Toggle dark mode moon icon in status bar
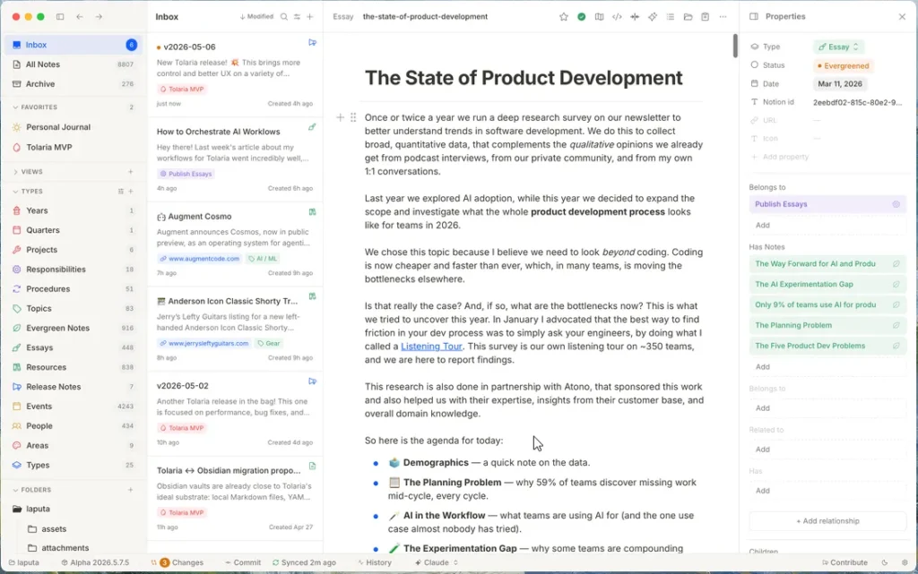Screen dimensions: 918x574 (x=885, y=562)
